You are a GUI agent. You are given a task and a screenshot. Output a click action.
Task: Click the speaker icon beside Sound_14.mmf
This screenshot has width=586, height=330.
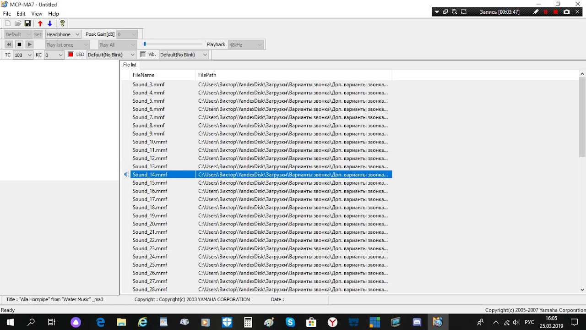pyautogui.click(x=126, y=175)
